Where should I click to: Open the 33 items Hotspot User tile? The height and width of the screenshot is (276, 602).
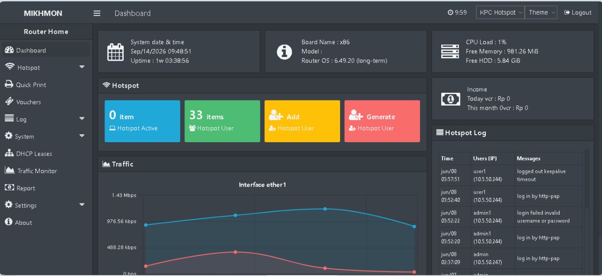[222, 121]
